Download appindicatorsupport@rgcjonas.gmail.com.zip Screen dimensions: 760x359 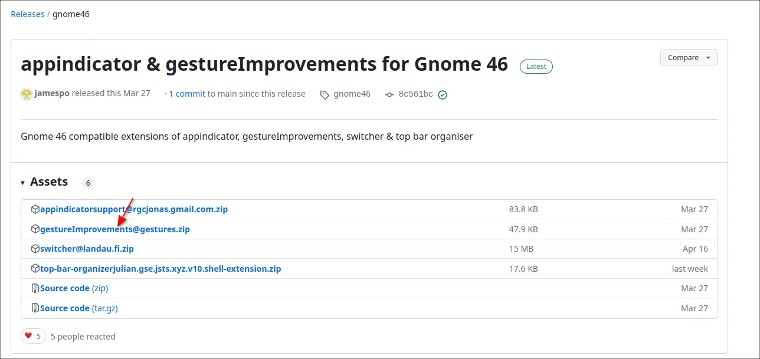pos(134,209)
